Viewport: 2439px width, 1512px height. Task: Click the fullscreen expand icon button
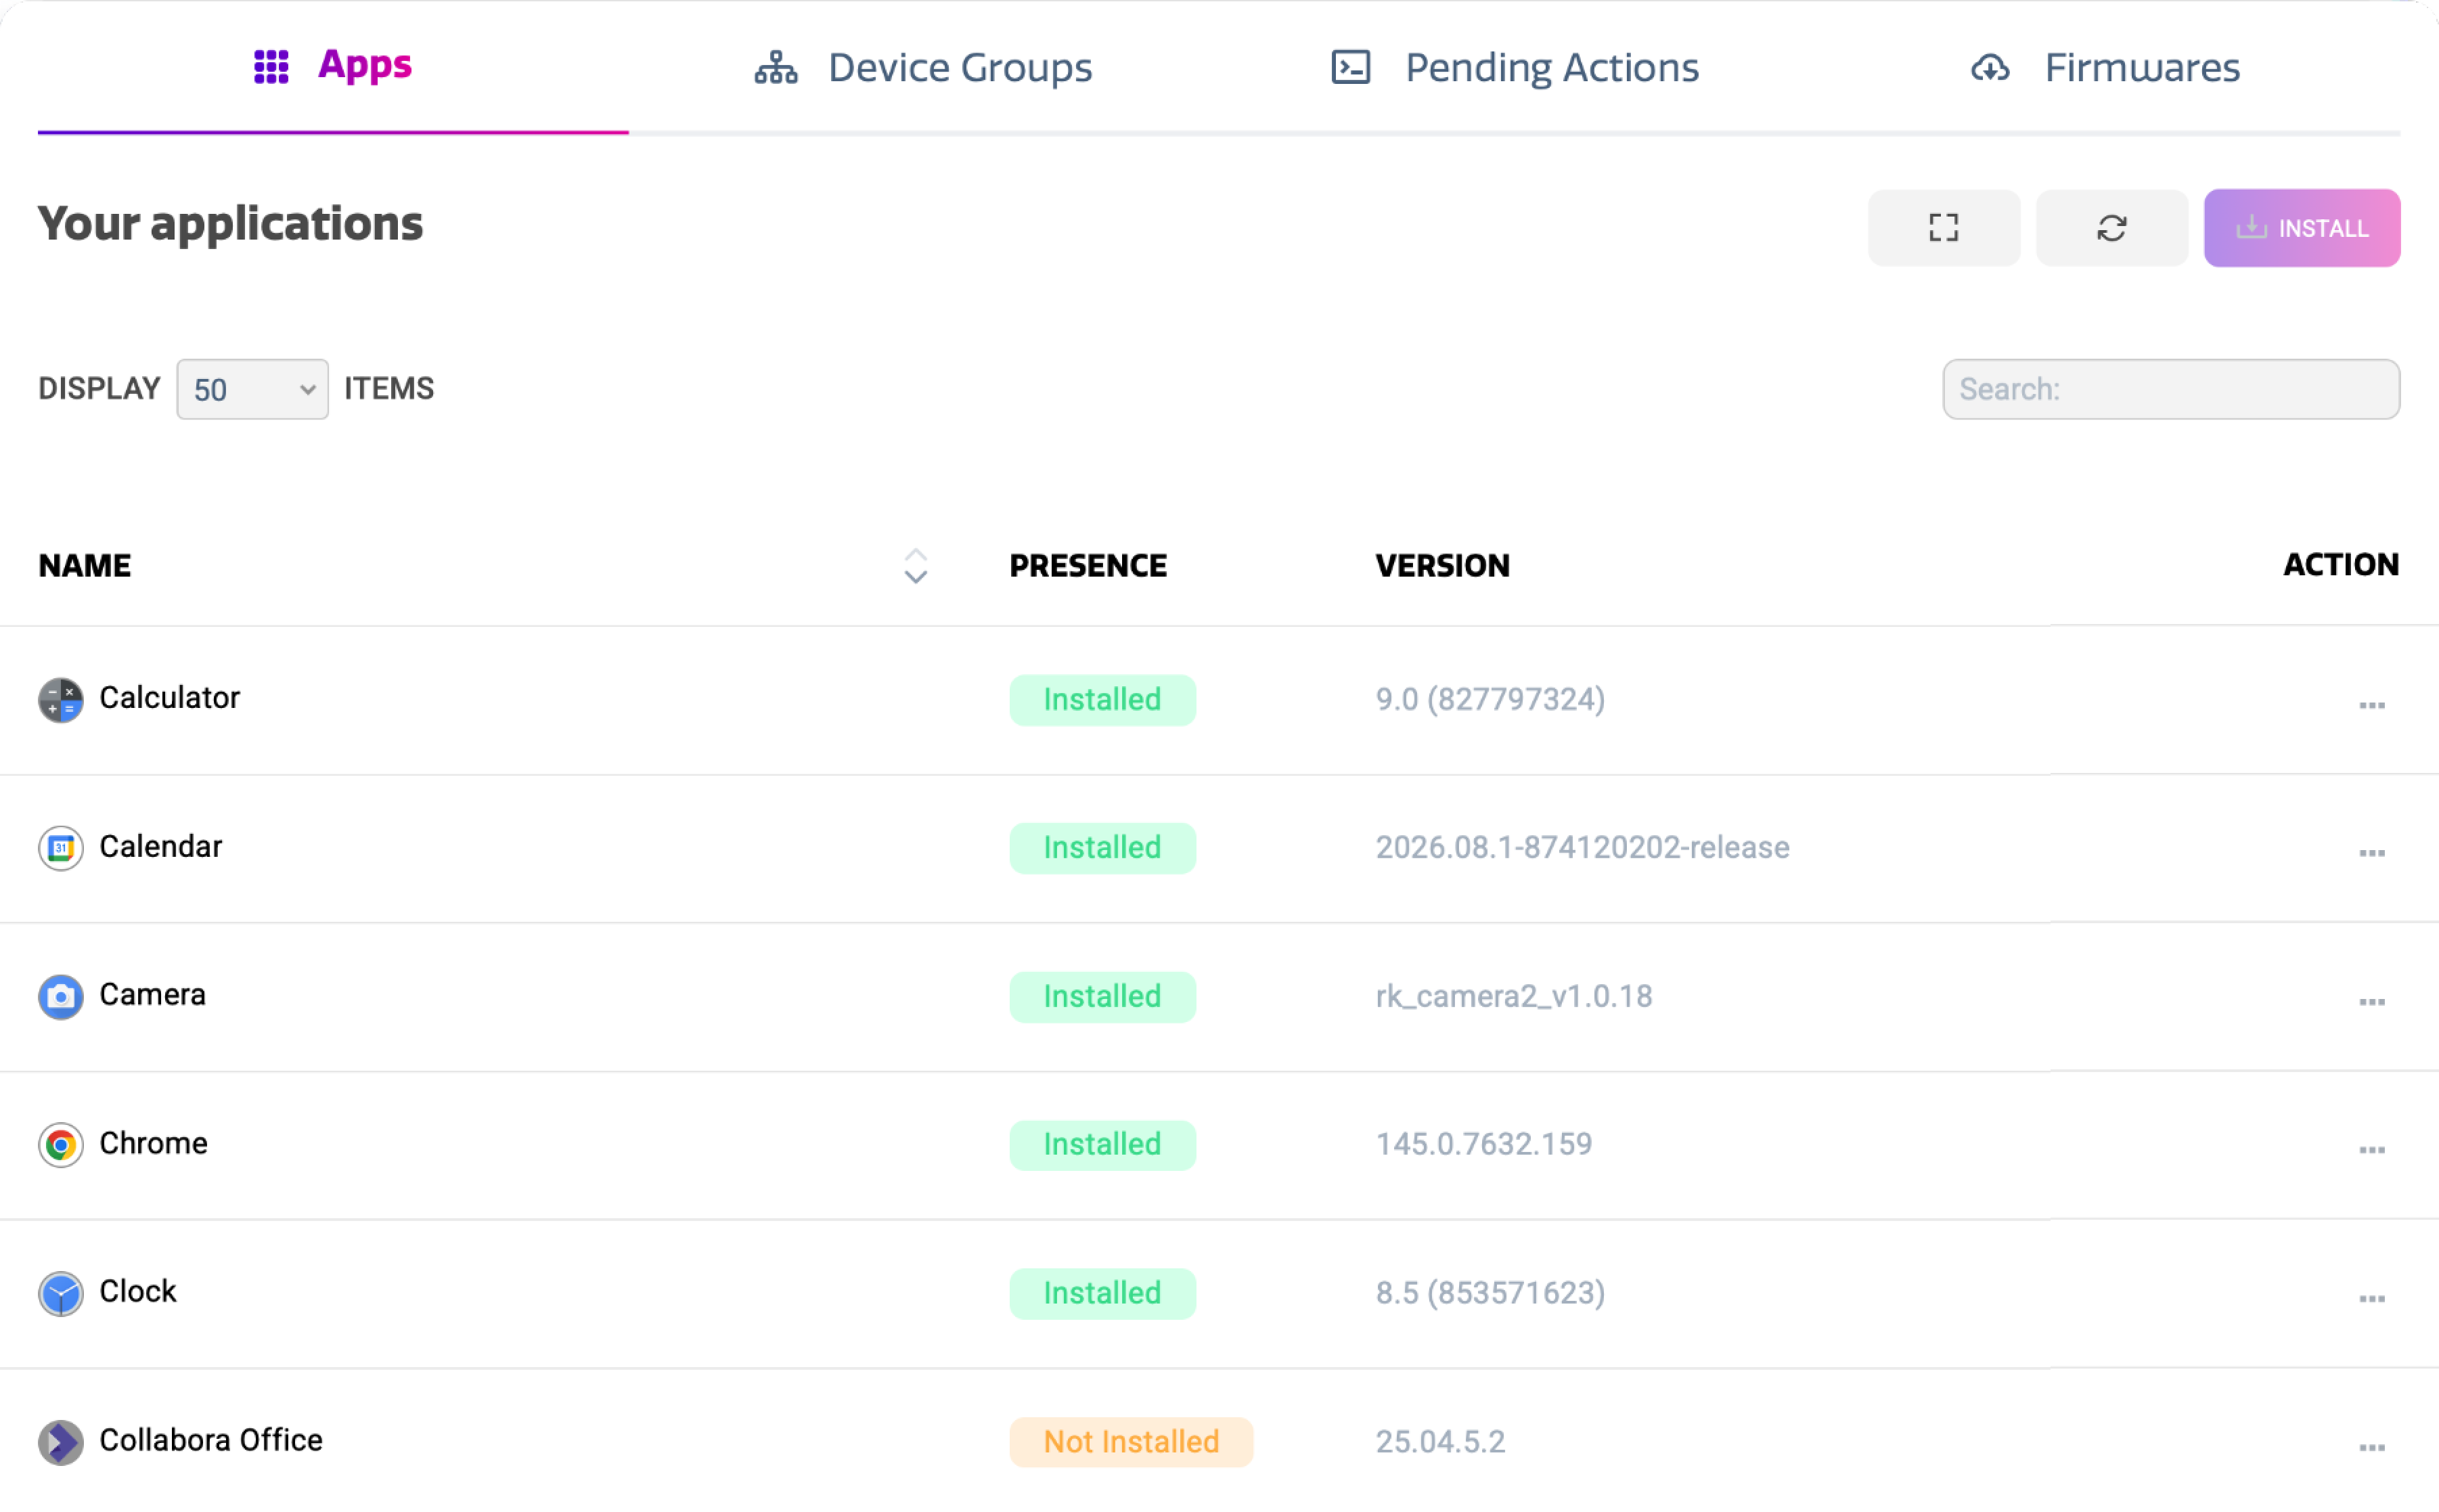click(x=1943, y=228)
